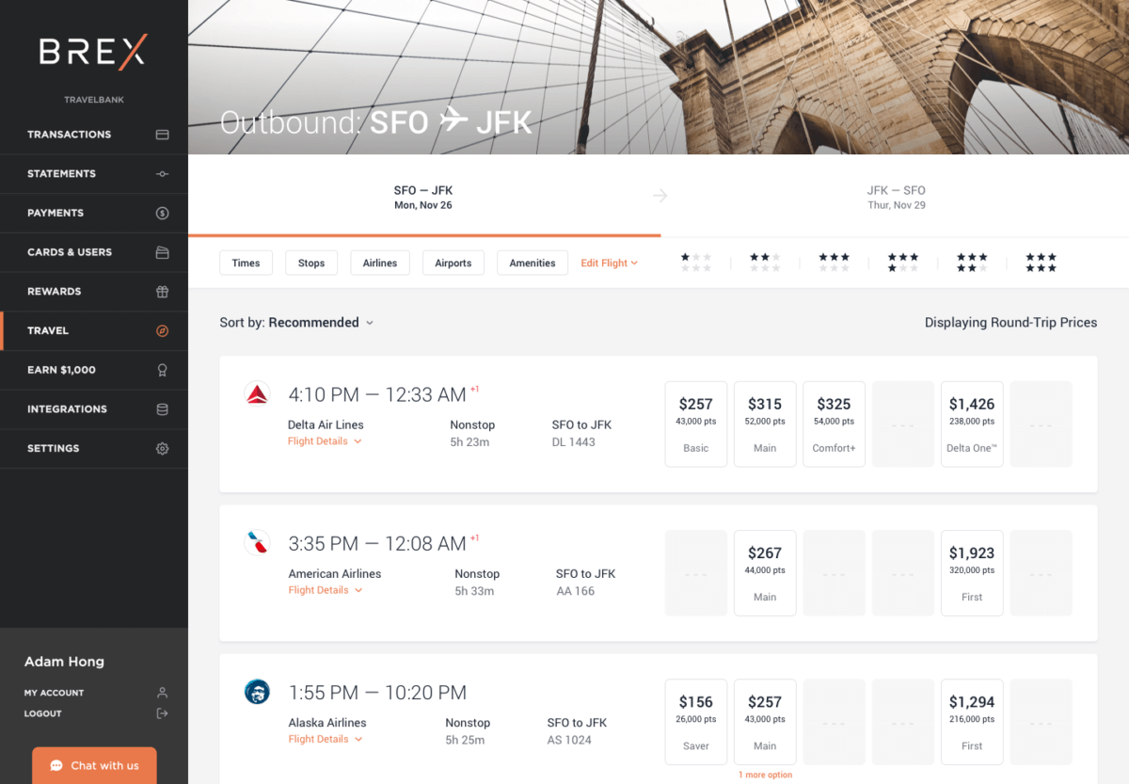The width and height of the screenshot is (1129, 784).
Task: Select Delta $1,426 Delta One fare
Action: (x=972, y=424)
